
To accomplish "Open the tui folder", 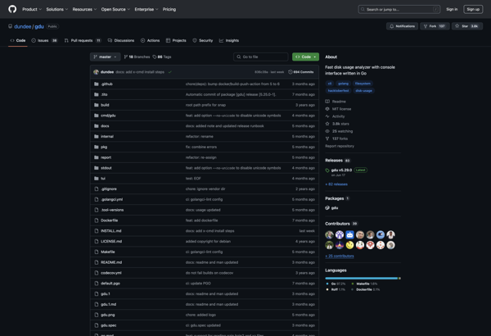I will pyautogui.click(x=103, y=179).
